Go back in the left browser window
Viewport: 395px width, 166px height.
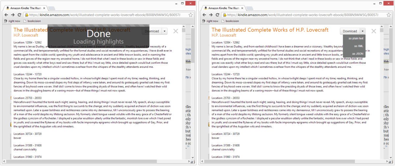7,15
